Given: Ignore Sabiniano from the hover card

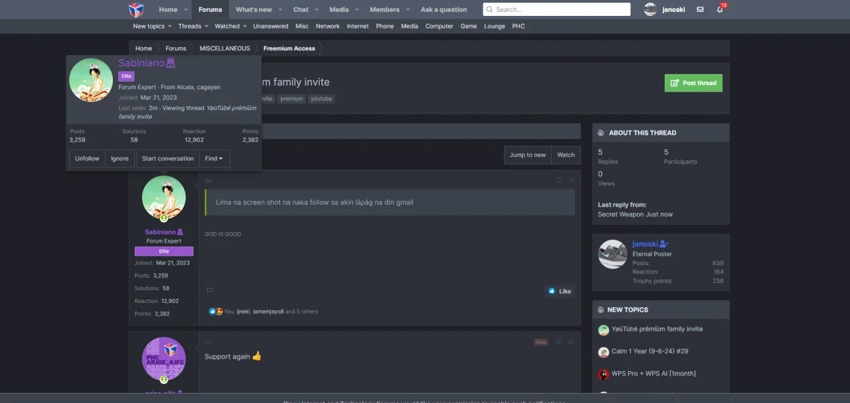Looking at the screenshot, I should tap(120, 158).
